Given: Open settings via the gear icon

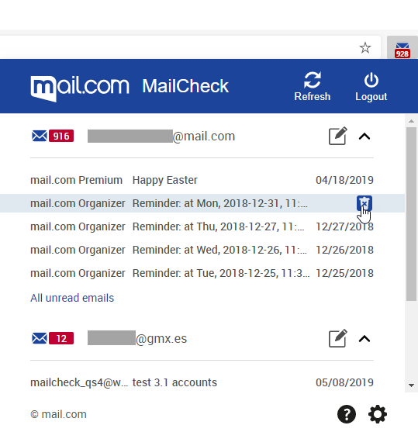Looking at the screenshot, I should tap(378, 414).
